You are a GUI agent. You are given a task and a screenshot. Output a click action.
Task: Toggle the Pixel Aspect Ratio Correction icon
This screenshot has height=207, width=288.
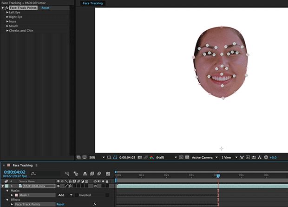[242, 157]
